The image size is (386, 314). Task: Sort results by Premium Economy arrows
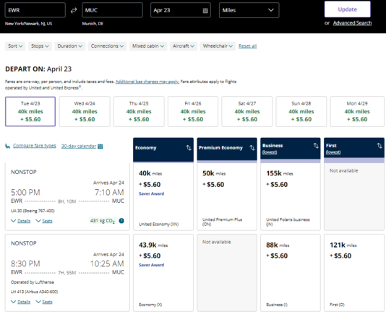click(252, 147)
